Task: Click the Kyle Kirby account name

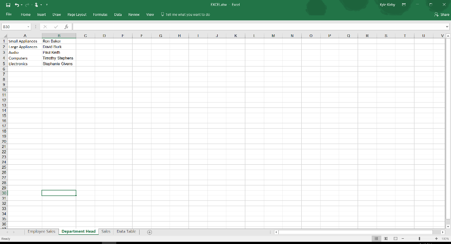Action: (387, 4)
